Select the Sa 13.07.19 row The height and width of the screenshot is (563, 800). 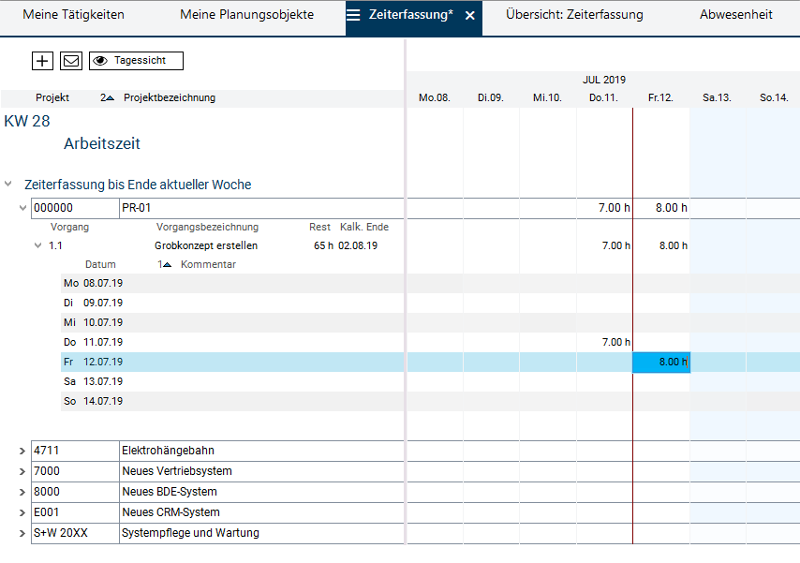[x=232, y=381]
